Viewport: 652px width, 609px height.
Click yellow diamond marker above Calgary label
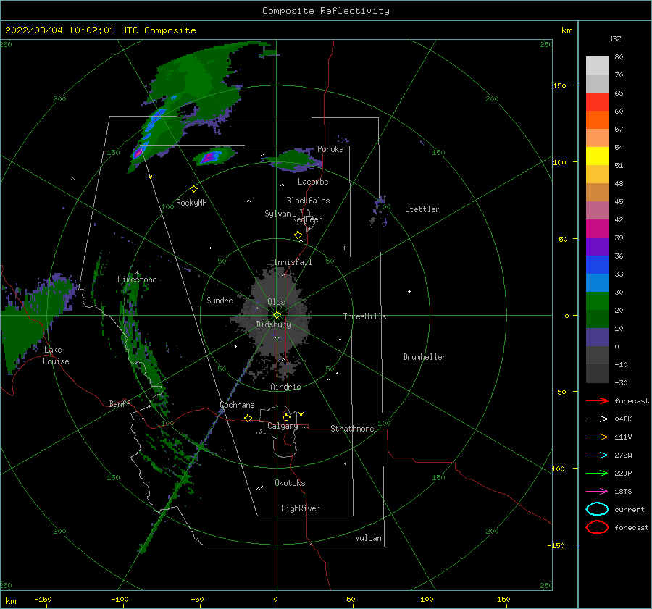(x=286, y=417)
